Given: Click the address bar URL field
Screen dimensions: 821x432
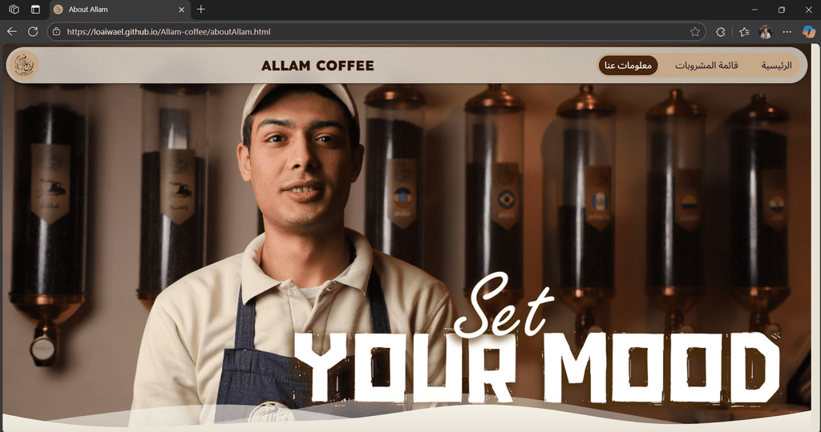Looking at the screenshot, I should coord(374,32).
